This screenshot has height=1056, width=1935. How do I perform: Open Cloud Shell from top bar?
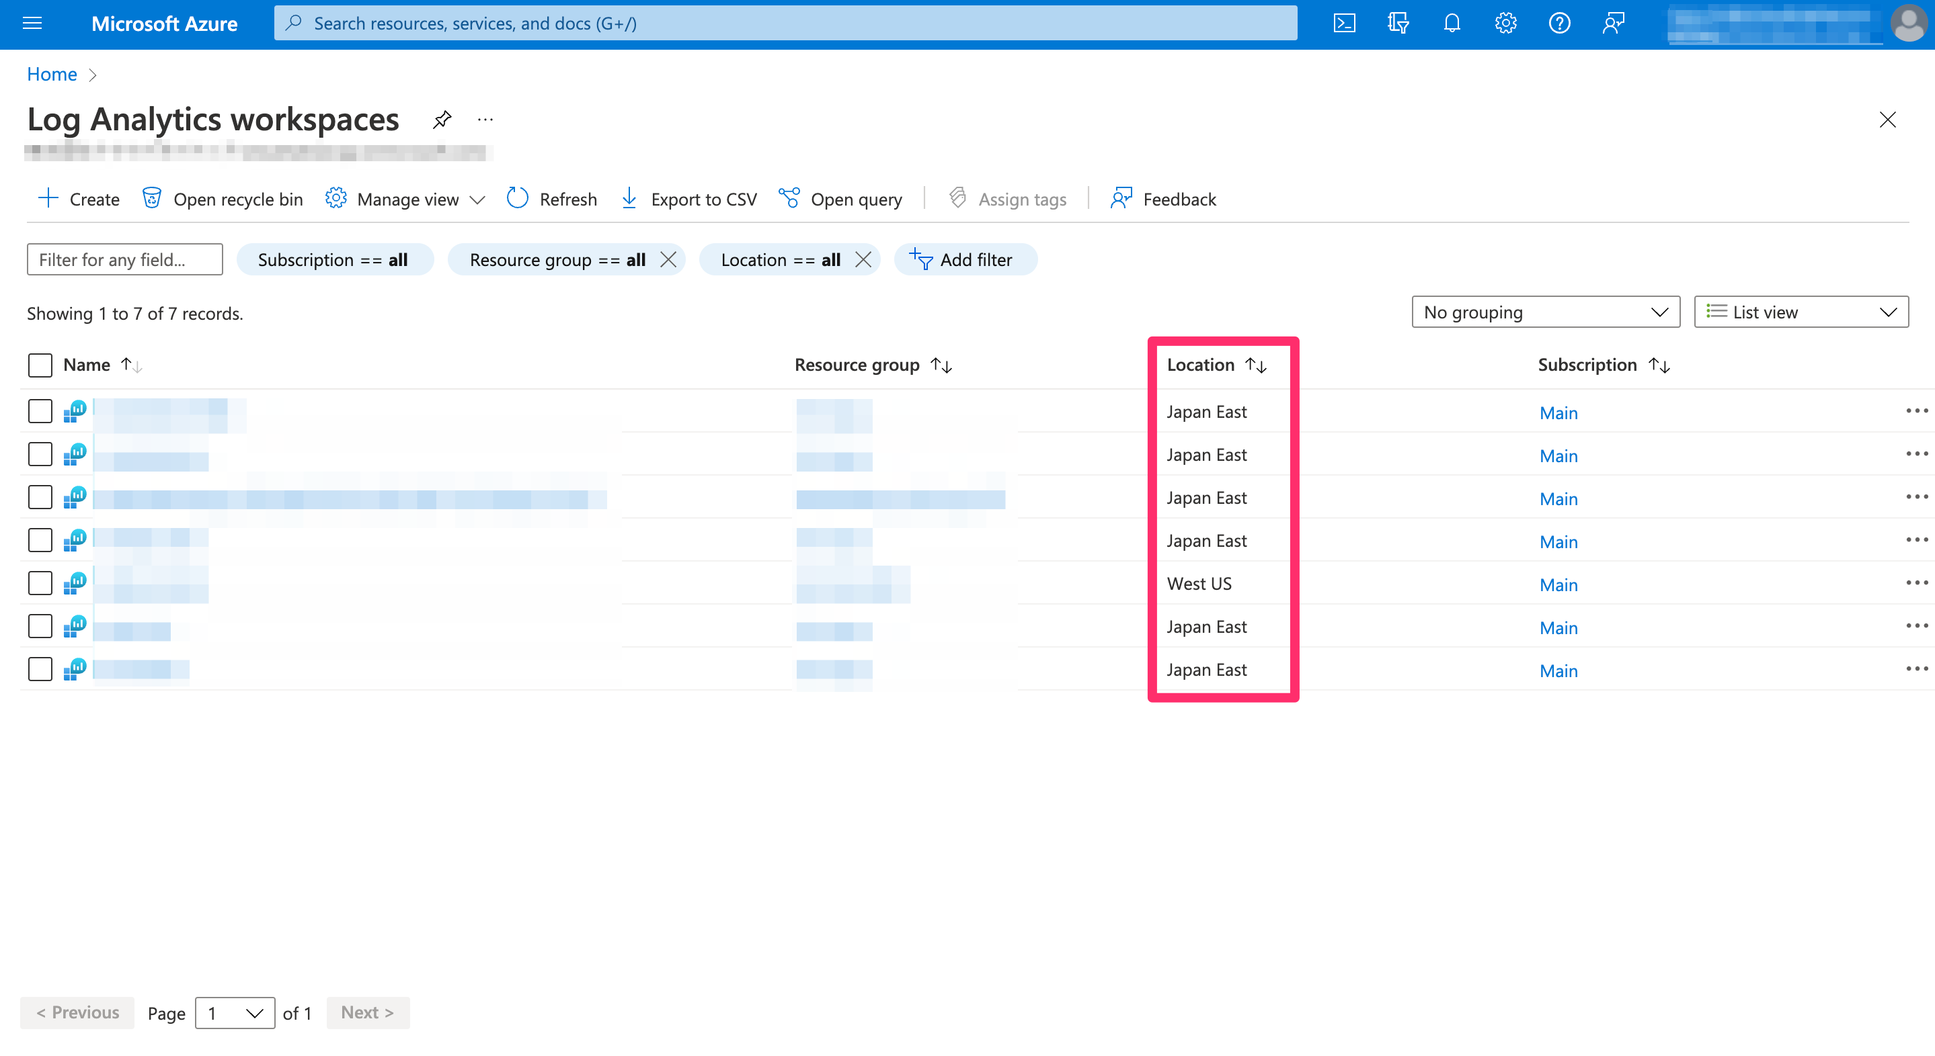point(1344,24)
